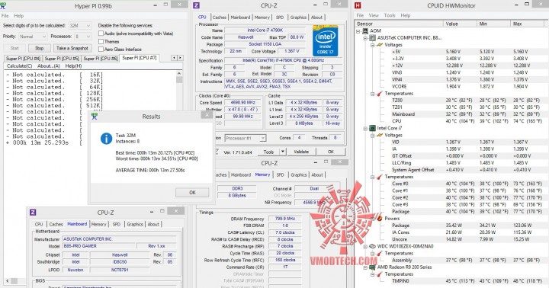Select the Core #2 temperature row
Image resolution: width=549 pixels, height=288 pixels.
tap(467, 198)
